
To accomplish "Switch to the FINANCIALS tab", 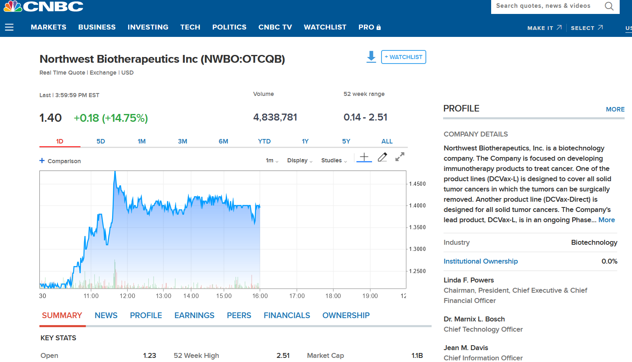I will pyautogui.click(x=287, y=315).
